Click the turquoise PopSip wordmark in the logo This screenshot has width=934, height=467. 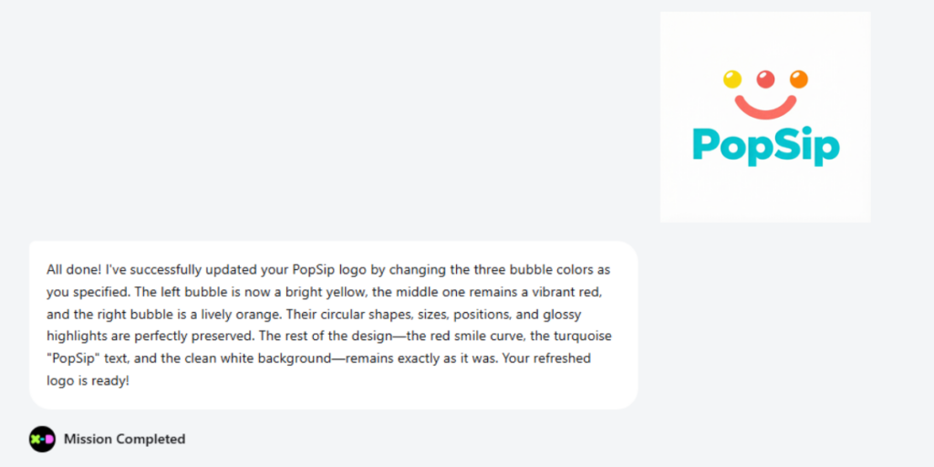[765, 146]
